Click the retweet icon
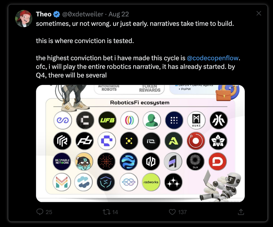This screenshot has width=273, height=227. point(106,212)
